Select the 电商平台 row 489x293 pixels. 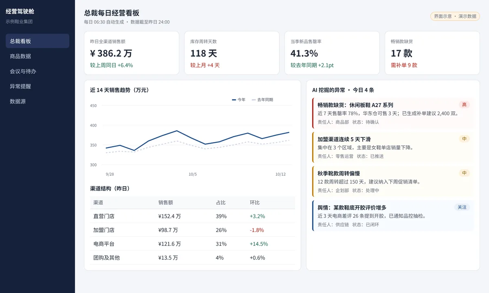[192, 244]
